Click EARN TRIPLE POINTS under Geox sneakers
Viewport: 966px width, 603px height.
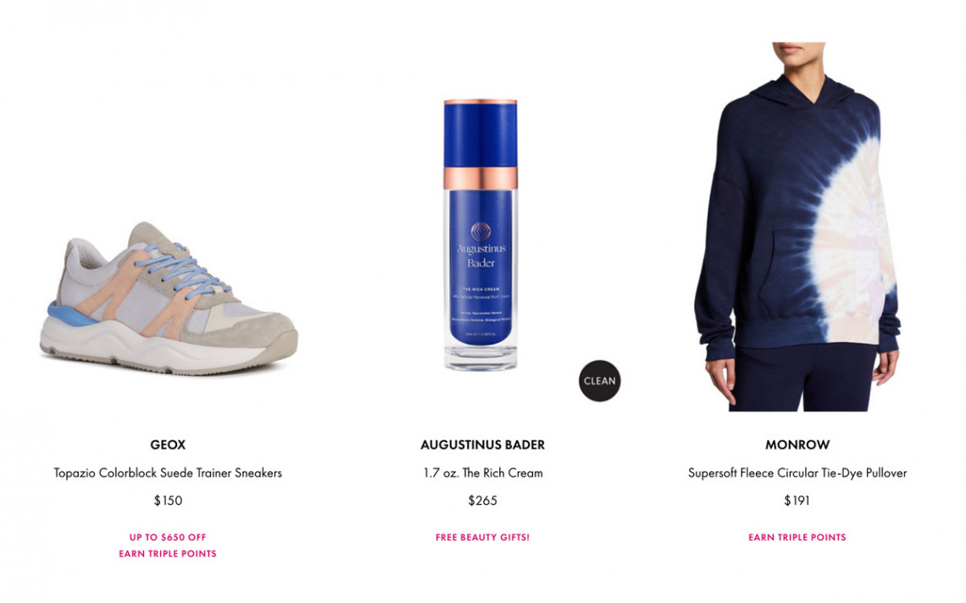tap(168, 554)
